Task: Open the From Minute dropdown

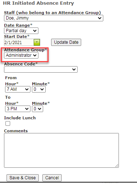Action: click(39, 89)
